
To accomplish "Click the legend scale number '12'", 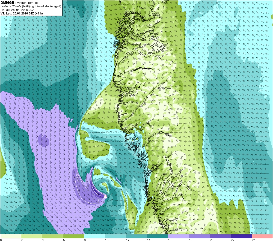I will click(127, 240).
